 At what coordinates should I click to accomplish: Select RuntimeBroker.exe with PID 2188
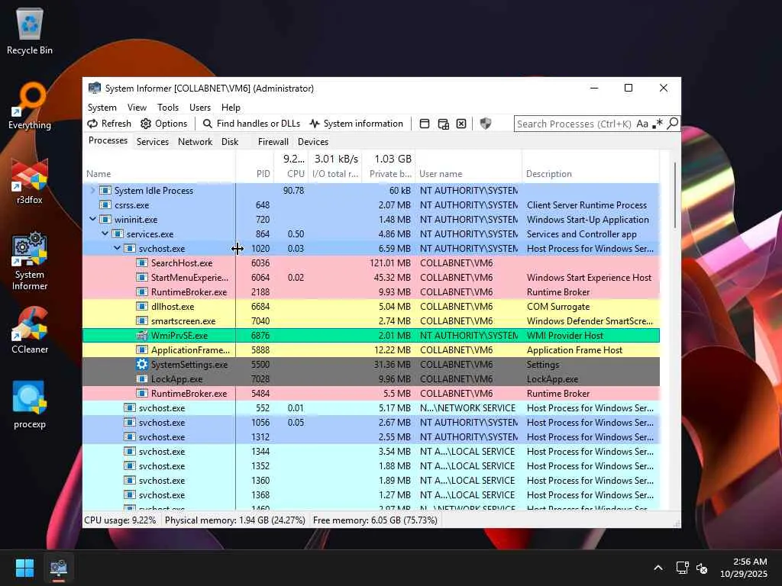[x=371, y=291]
